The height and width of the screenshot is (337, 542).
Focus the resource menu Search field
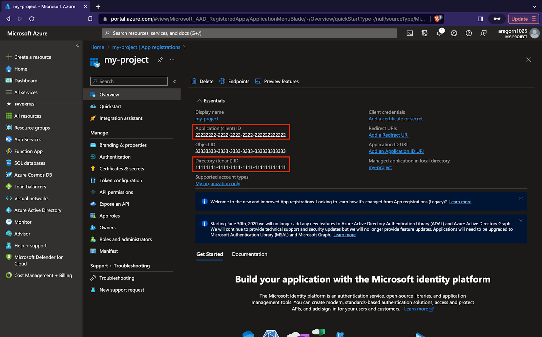coord(129,81)
